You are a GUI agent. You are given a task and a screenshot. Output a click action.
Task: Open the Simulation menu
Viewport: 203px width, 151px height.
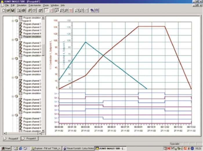[x=22, y=5]
